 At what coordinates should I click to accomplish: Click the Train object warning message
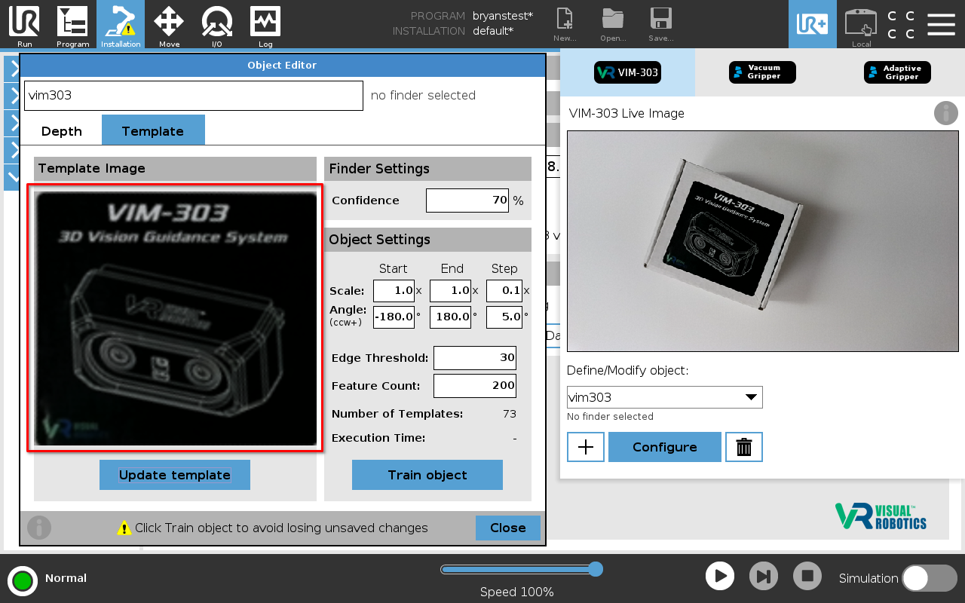click(x=281, y=528)
